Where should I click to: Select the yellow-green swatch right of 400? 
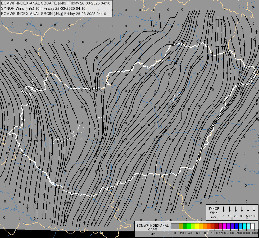(x=193, y=226)
